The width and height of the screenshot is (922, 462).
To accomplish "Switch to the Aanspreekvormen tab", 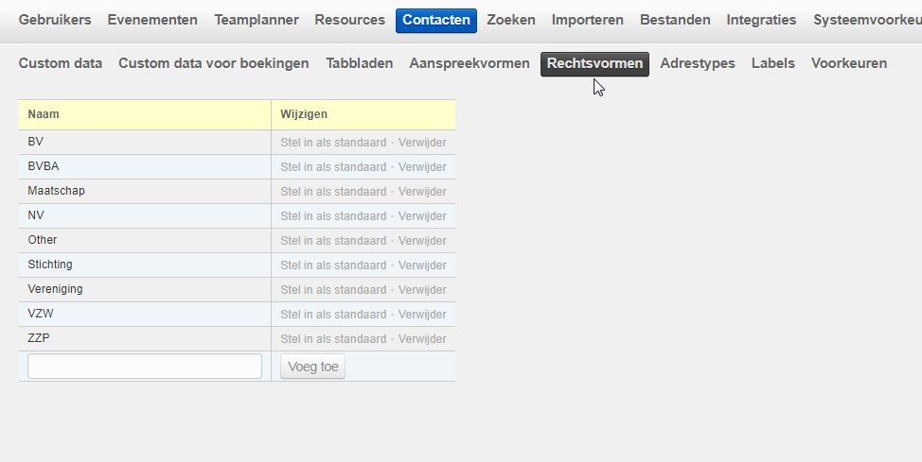I will pyautogui.click(x=470, y=63).
